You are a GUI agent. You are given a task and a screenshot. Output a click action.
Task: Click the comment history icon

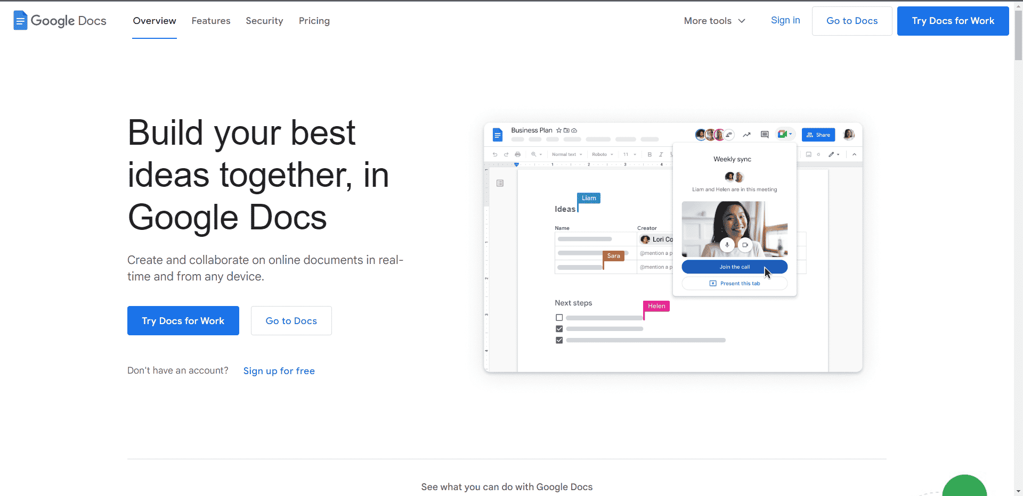765,135
